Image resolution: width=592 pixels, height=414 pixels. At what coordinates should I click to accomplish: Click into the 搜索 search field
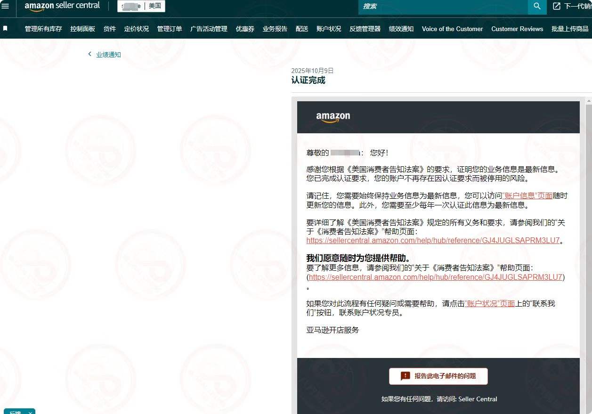443,7
